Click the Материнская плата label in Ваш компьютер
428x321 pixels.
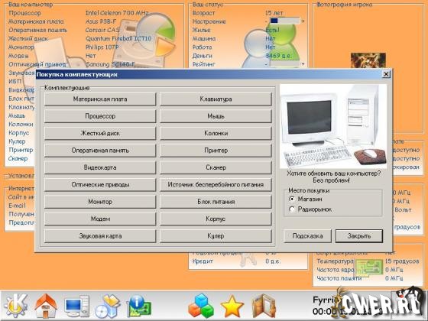click(36, 21)
